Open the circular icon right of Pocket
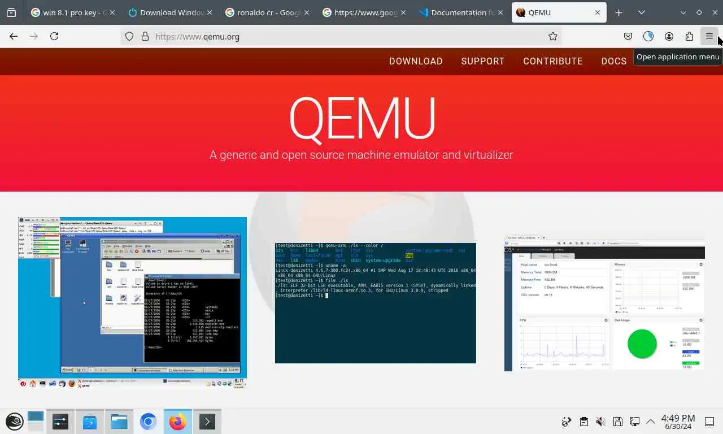Screen dimensions: 723x434 pos(648,36)
